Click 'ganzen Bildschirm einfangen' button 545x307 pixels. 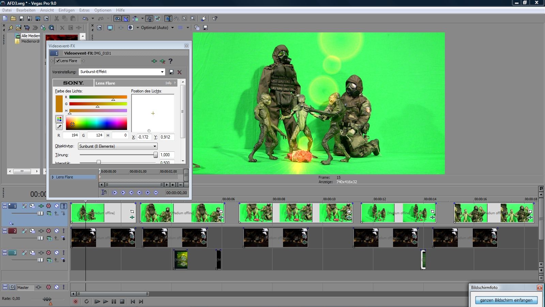tap(506, 300)
